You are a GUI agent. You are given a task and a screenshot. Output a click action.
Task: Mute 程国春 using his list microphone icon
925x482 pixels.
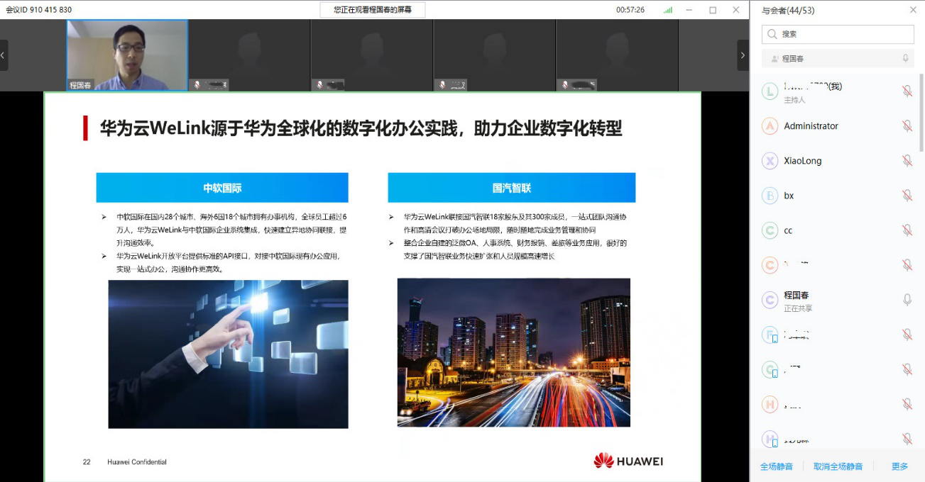(x=907, y=300)
